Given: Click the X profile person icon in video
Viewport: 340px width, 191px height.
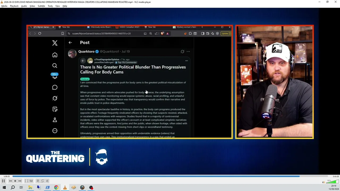Looking at the screenshot, I should point(55,120).
